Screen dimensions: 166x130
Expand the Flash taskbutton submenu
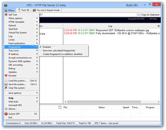pos(21,43)
